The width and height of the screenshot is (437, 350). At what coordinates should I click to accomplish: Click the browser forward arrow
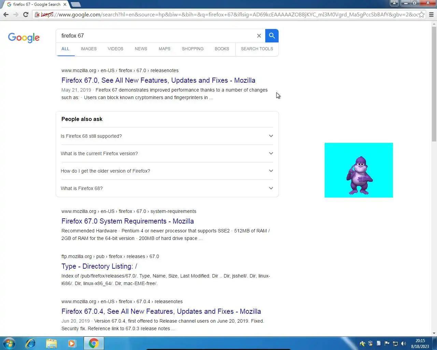pos(16,14)
